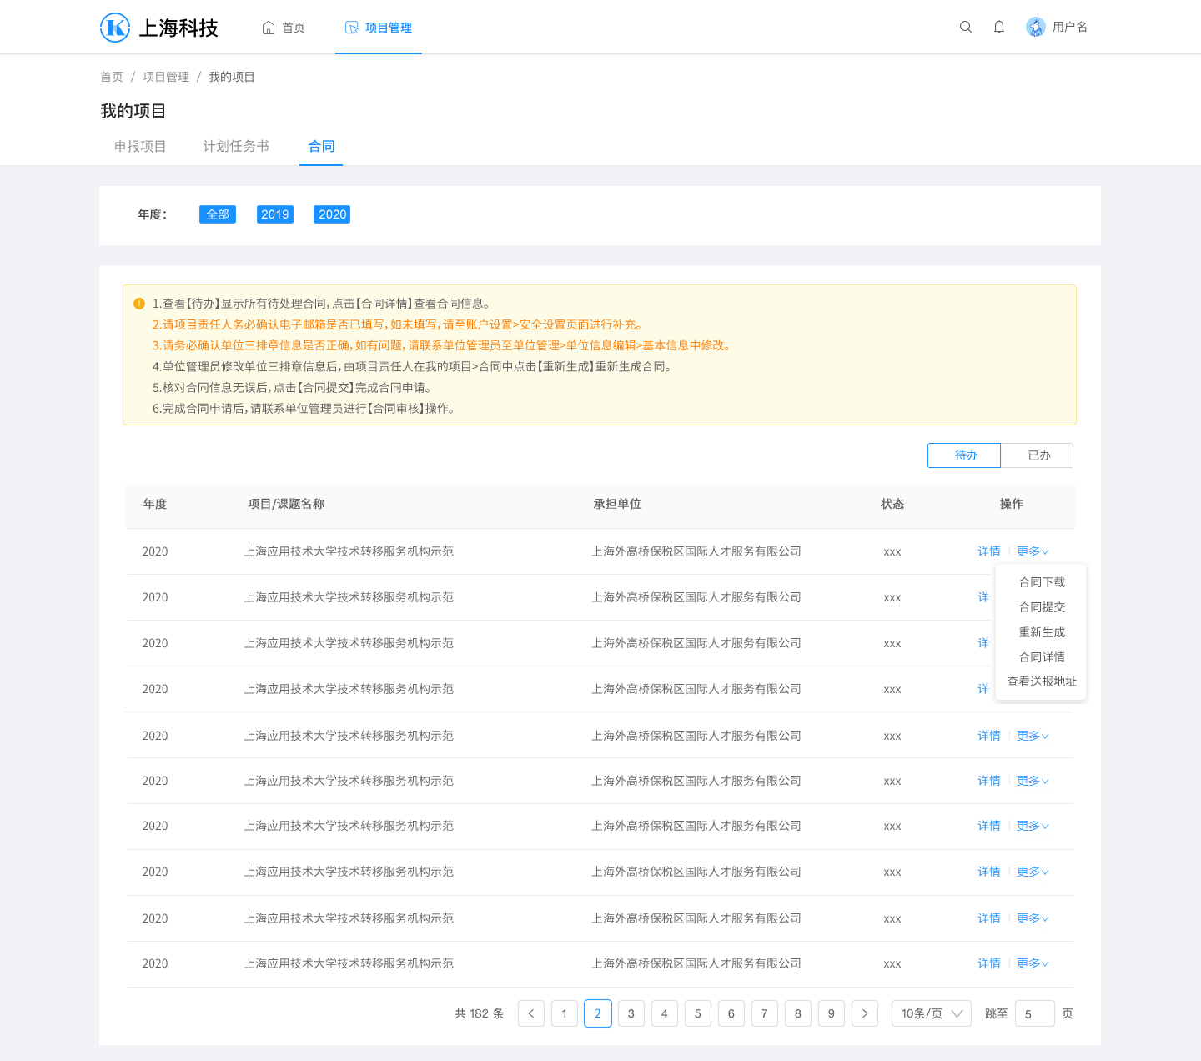
Task: Select the 合同 tab
Action: [x=321, y=146]
